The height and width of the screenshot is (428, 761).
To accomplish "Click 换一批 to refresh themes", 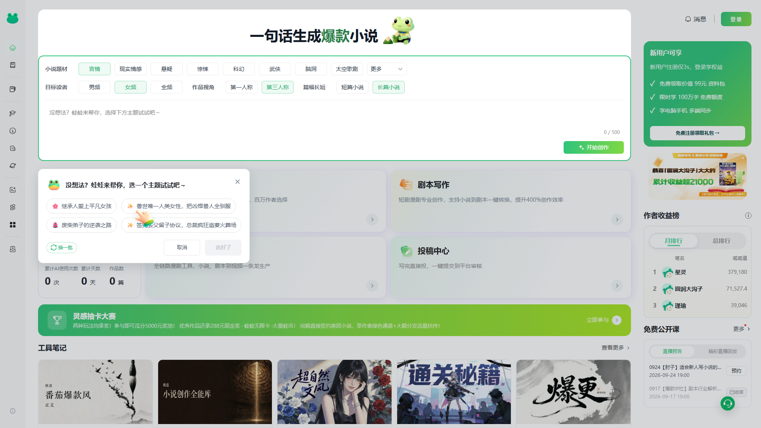I will 61,248.
